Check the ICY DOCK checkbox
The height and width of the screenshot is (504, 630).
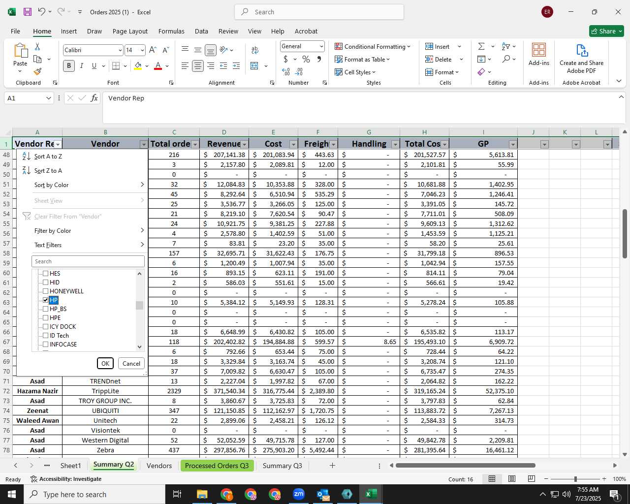coord(46,326)
